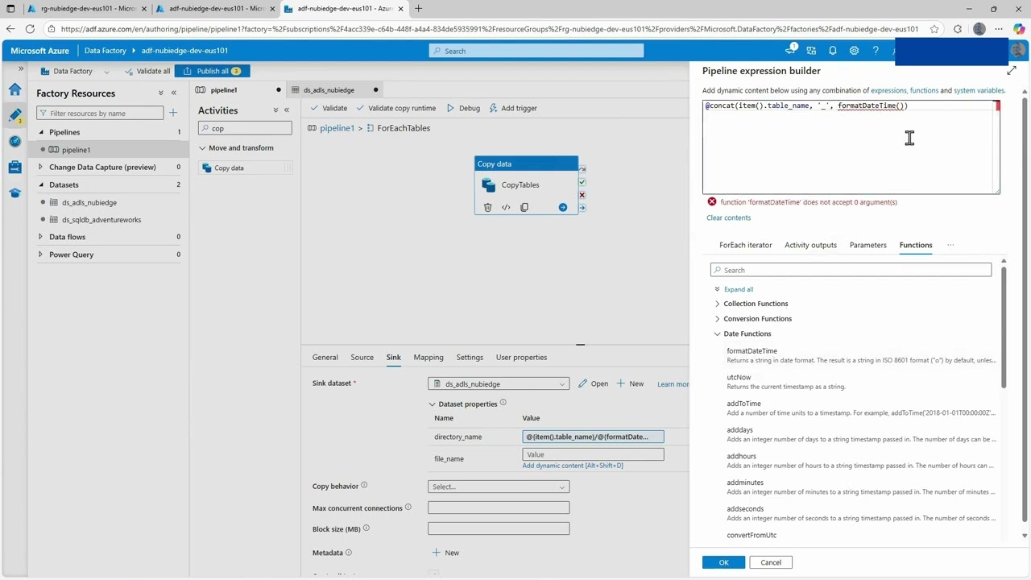This screenshot has height=580, width=1031.
Task: Expand Collection Functions category
Action: tap(718, 304)
